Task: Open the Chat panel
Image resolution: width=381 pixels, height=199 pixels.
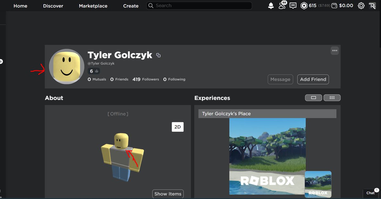Action: click(x=371, y=193)
